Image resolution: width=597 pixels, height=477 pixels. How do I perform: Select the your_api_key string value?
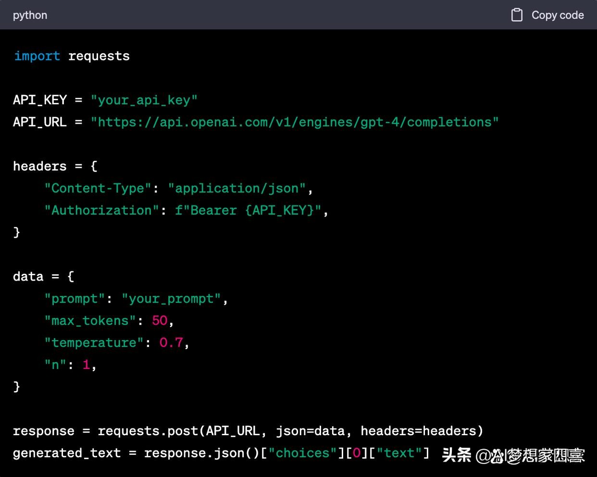pos(145,100)
